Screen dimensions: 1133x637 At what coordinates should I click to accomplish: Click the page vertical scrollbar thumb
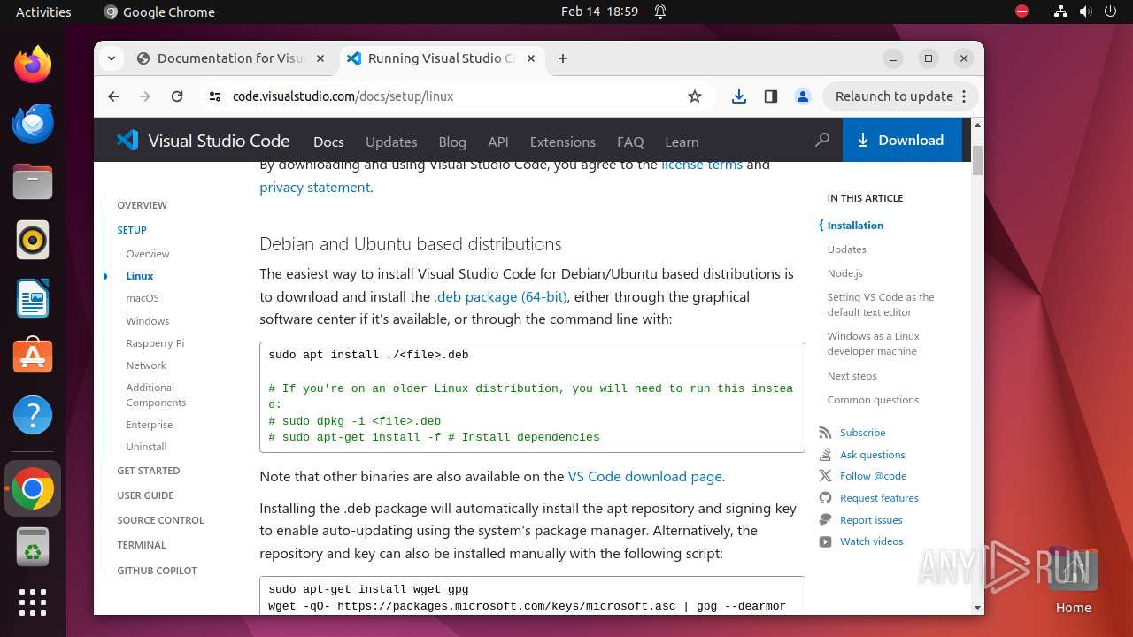[977, 161]
